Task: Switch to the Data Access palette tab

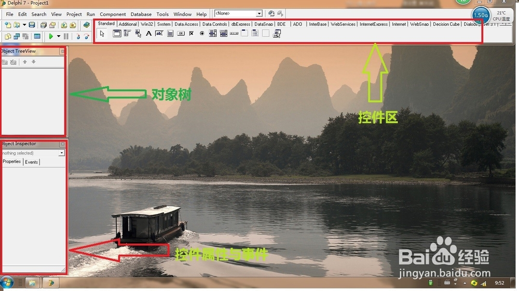Action: pyautogui.click(x=186, y=24)
